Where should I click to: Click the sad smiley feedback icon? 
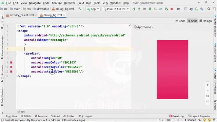209,120
